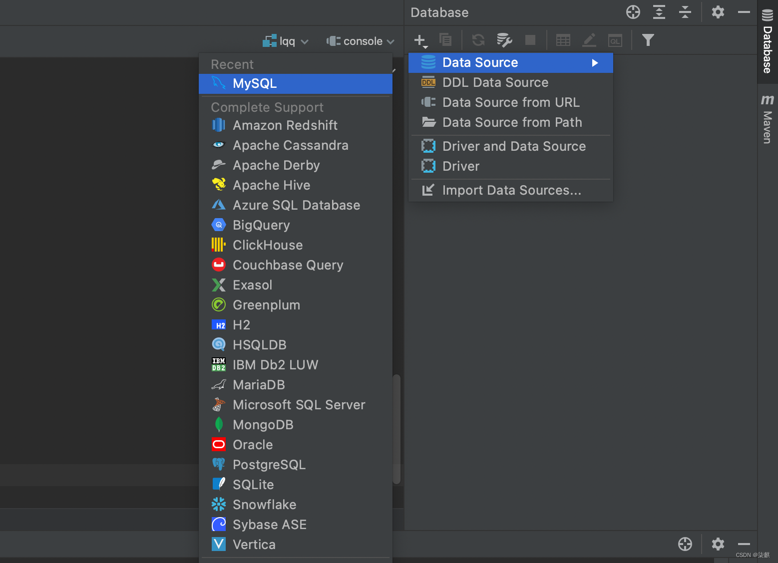Select Apache Cassandra data source

coord(296,145)
